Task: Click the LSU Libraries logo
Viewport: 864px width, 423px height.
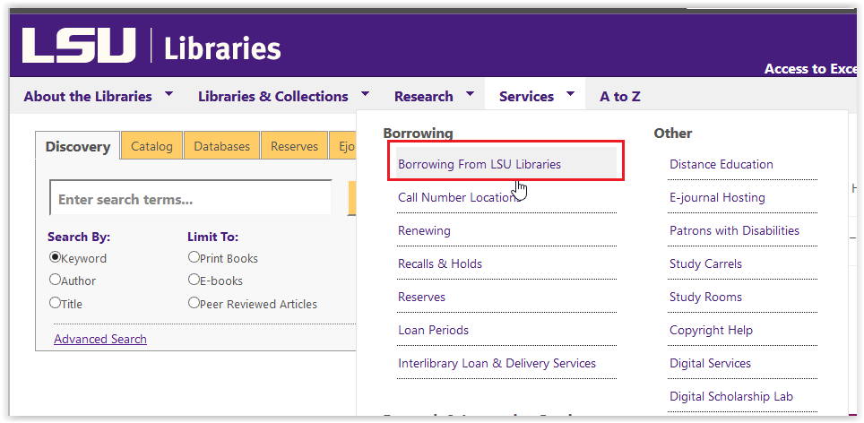Action: (151, 46)
